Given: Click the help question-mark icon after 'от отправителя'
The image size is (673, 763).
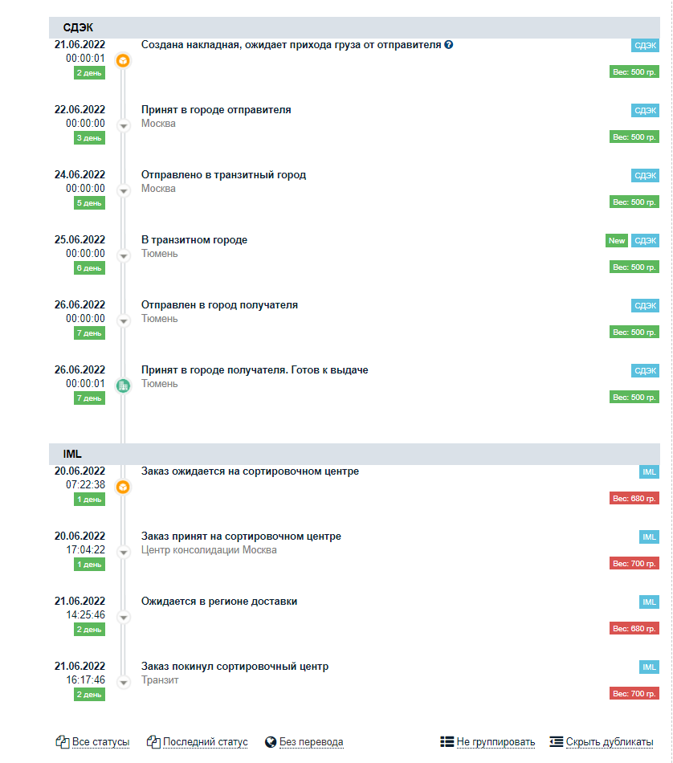Looking at the screenshot, I should (x=449, y=45).
